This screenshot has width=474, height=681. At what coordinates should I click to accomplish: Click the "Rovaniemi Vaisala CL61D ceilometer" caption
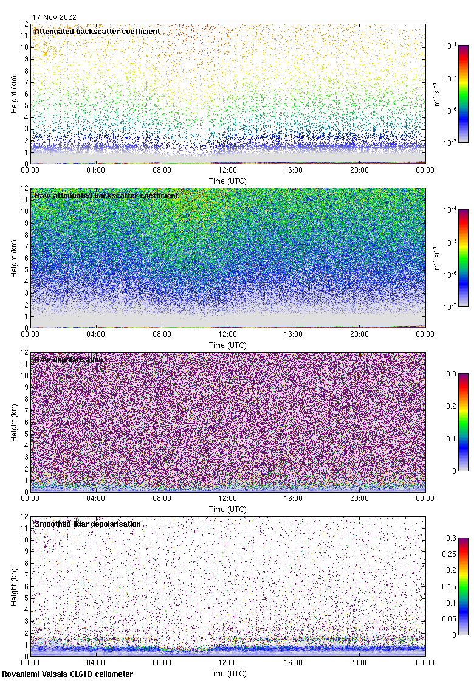click(67, 674)
